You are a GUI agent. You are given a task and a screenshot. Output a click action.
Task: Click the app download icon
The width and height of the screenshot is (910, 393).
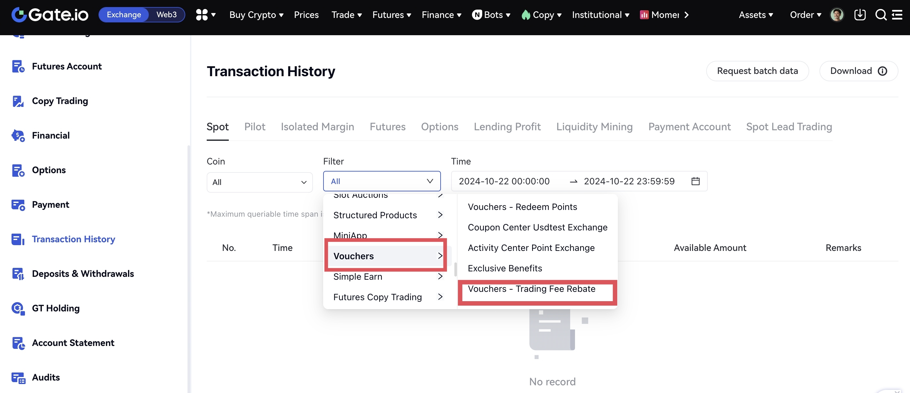pyautogui.click(x=859, y=14)
